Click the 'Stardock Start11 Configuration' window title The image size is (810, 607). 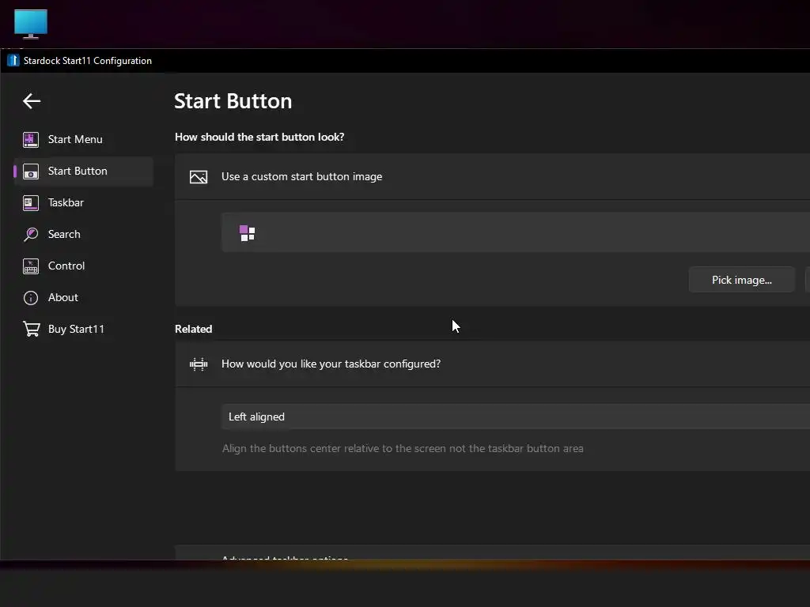click(87, 60)
